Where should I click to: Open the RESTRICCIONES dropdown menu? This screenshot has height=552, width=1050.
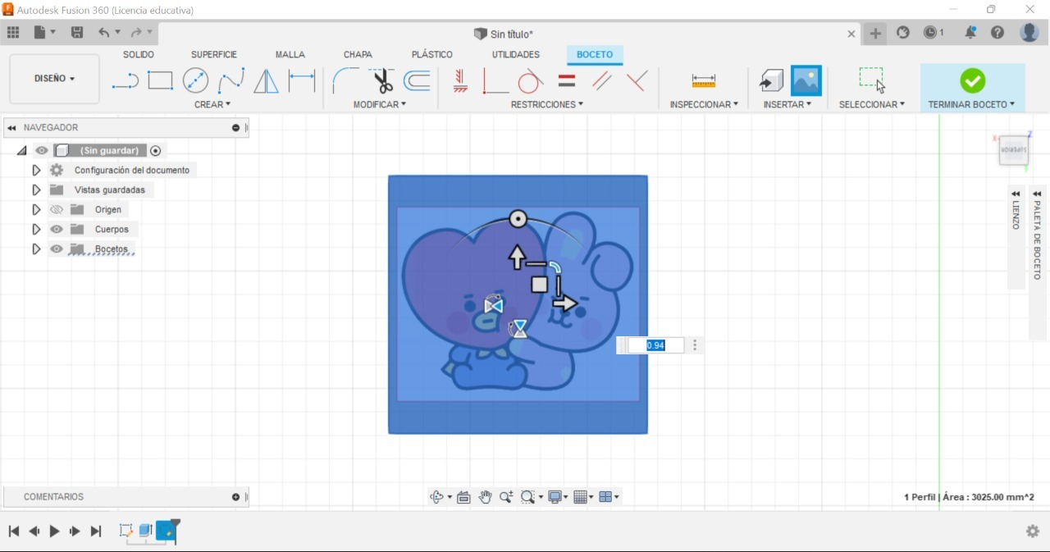point(547,105)
